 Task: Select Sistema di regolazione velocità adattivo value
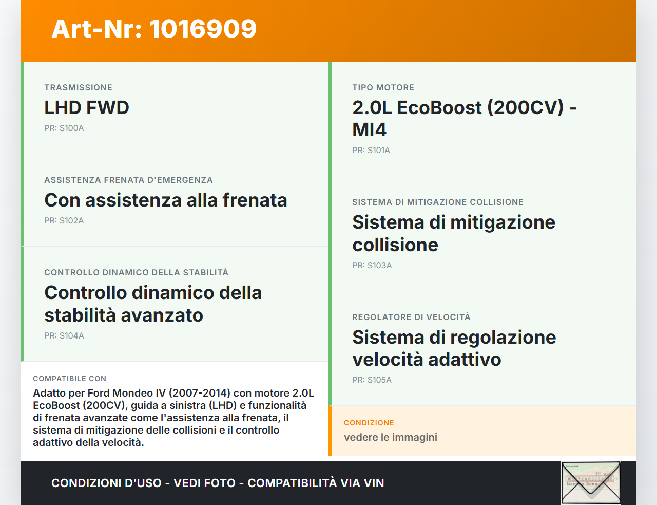[454, 348]
